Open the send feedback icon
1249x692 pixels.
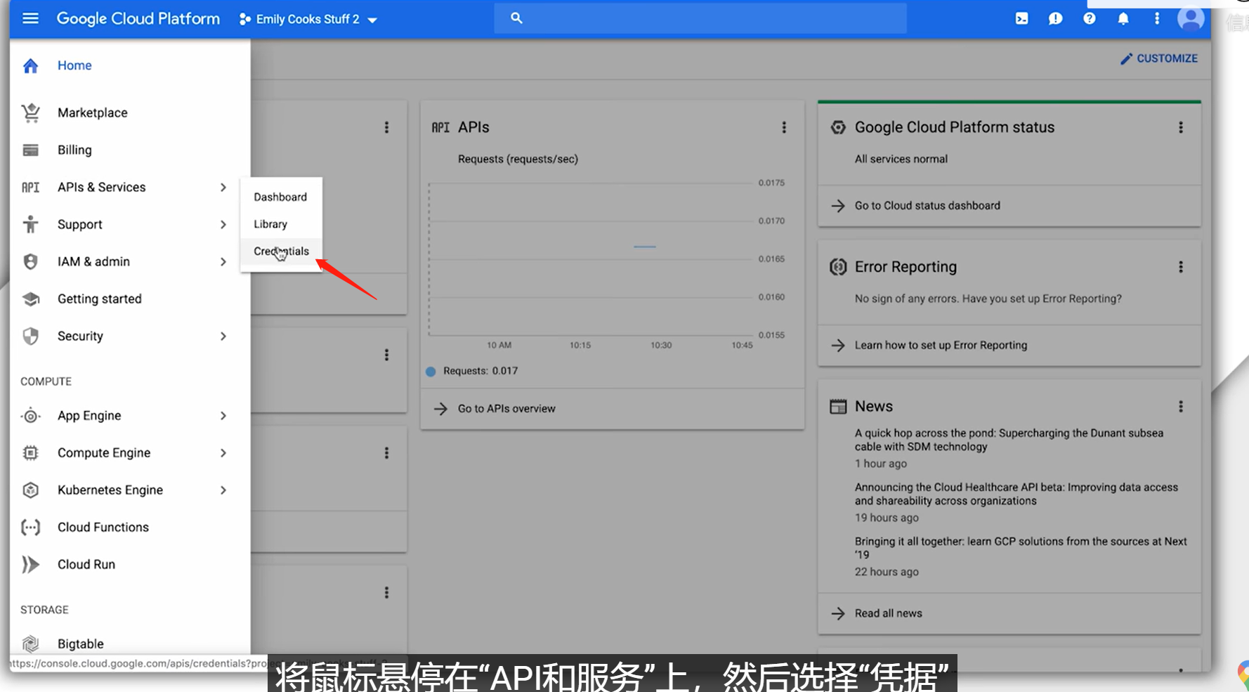pyautogui.click(x=1055, y=19)
